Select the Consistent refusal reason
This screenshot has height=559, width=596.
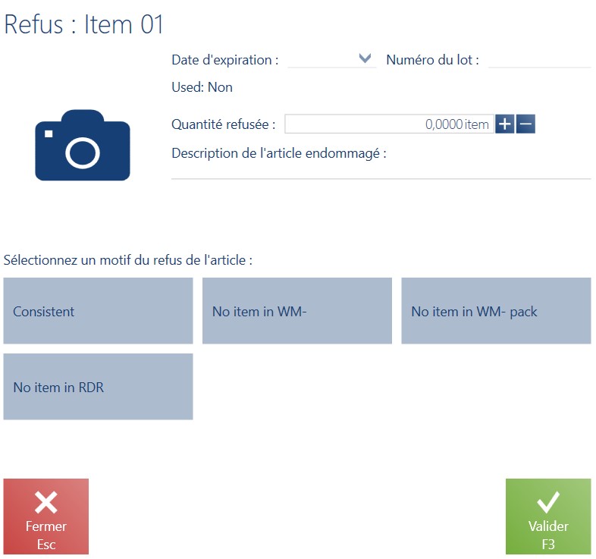click(98, 311)
